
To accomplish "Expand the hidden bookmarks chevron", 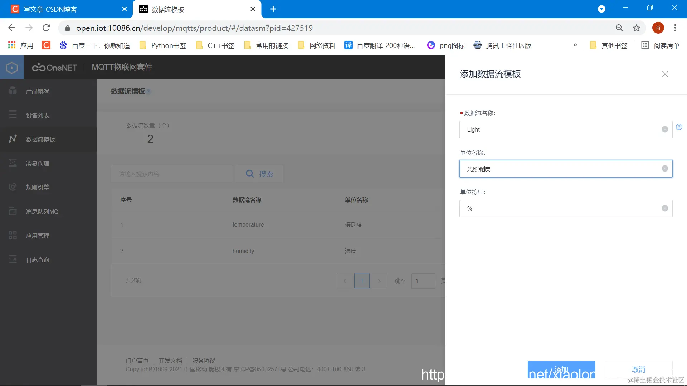I will [x=575, y=45].
